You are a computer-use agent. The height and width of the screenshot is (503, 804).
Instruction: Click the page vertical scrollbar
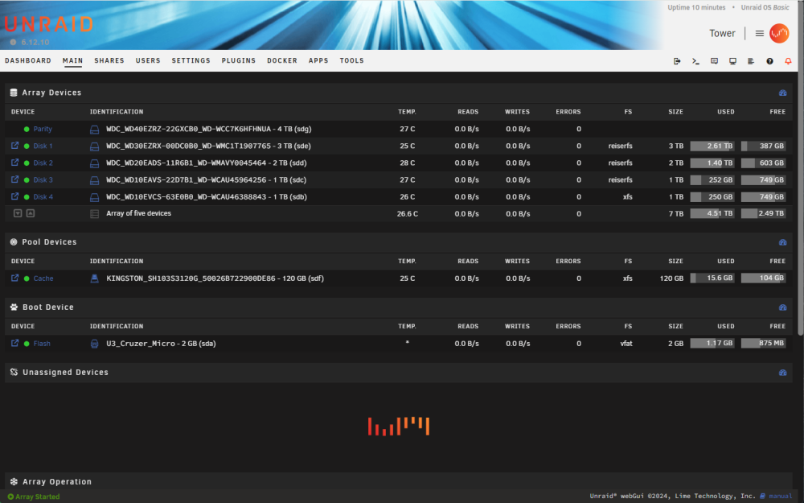[801, 168]
